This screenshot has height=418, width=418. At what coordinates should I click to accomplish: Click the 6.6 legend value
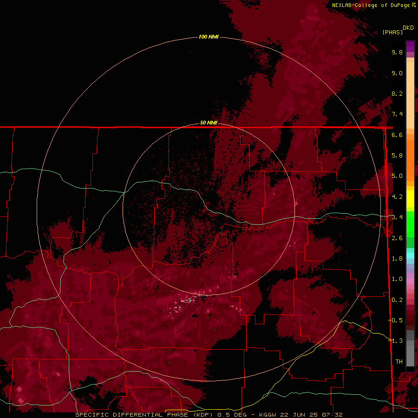[x=397, y=135]
